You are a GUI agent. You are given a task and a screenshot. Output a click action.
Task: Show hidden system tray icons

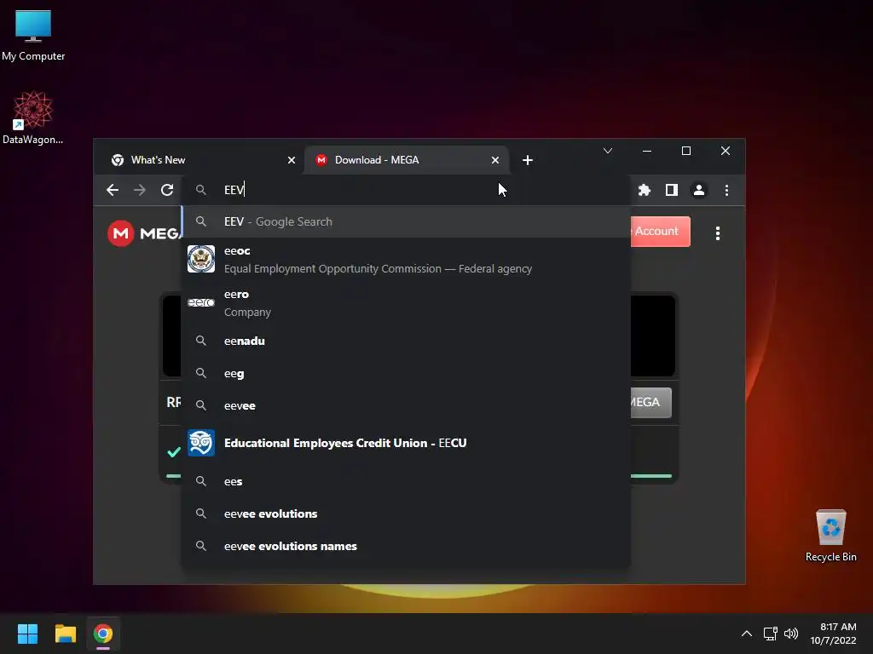point(747,634)
